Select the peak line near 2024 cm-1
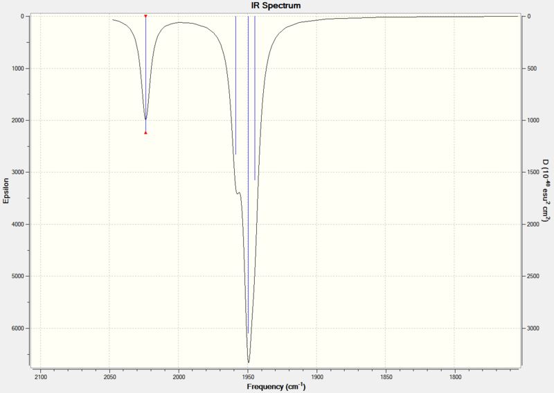 (145, 74)
